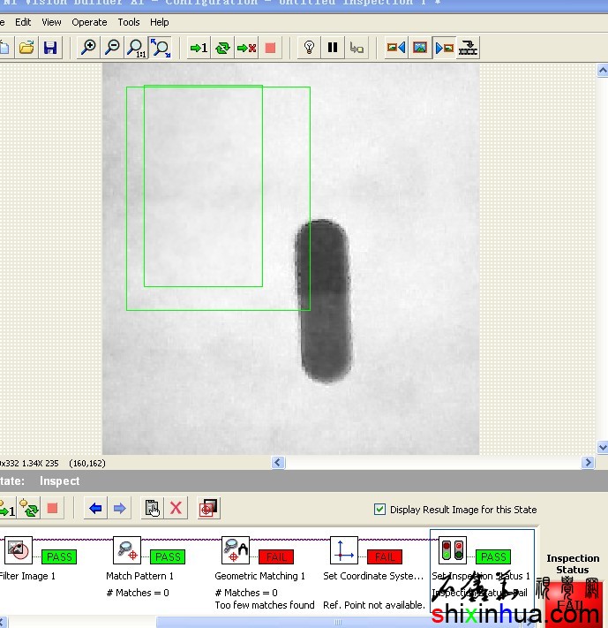Screen dimensions: 608x628
Task: Open the Help menu
Action: 160,22
